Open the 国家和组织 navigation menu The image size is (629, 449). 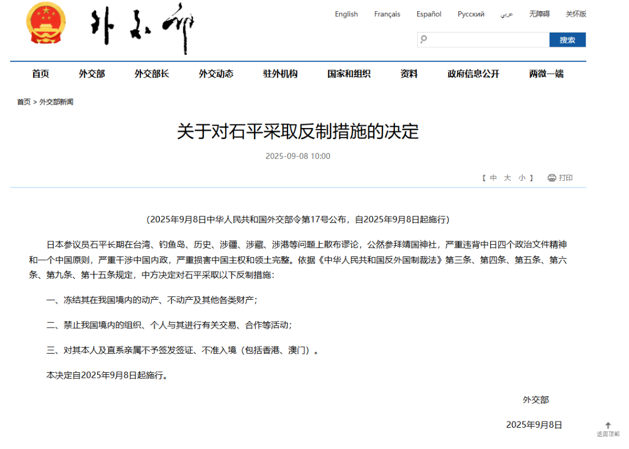tap(349, 74)
